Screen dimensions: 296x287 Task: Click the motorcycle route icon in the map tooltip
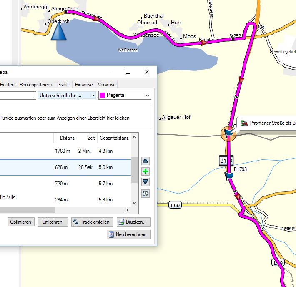coord(244,123)
